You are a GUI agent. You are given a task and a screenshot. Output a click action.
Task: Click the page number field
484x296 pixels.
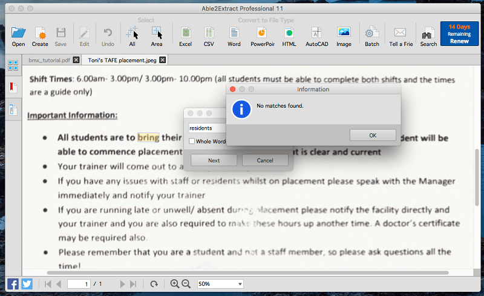(x=79, y=284)
